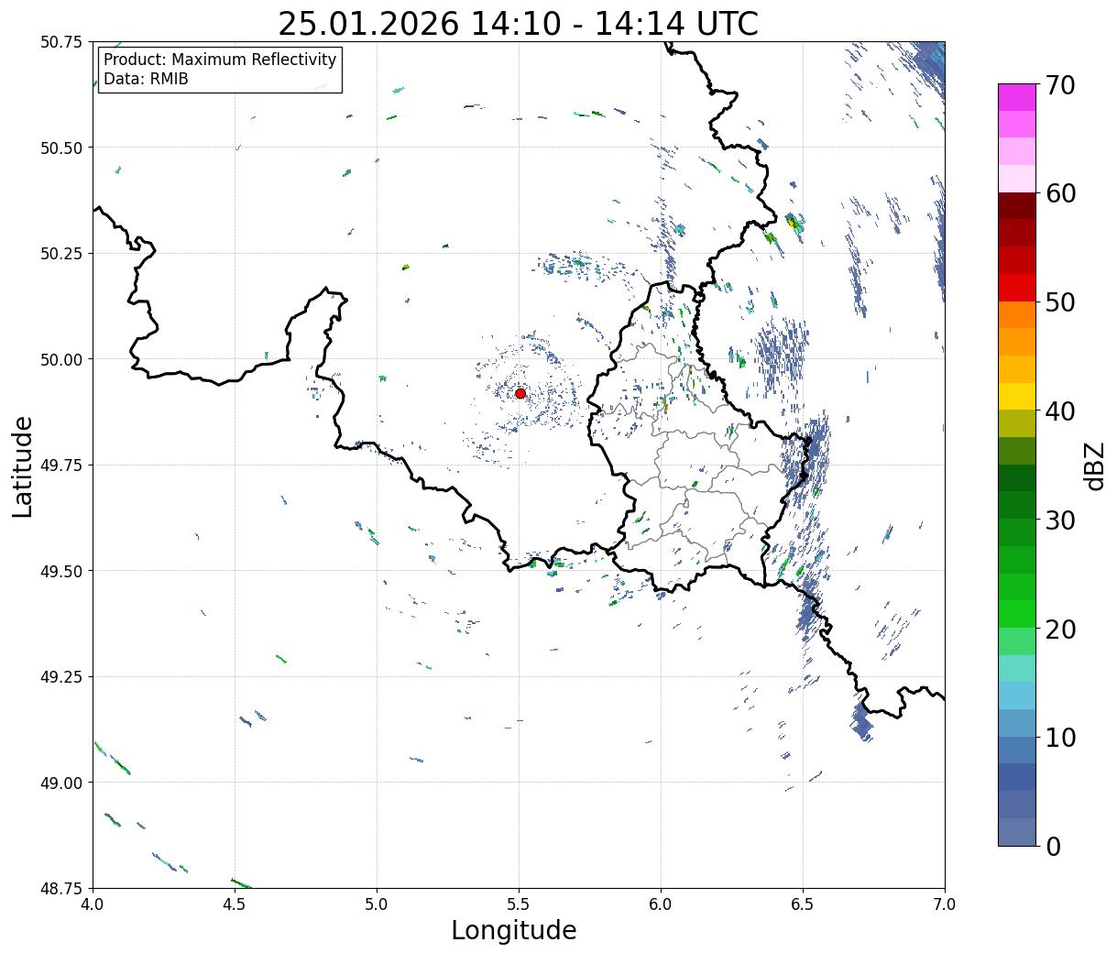Click the colorbar tick label 10

pos(1060,738)
